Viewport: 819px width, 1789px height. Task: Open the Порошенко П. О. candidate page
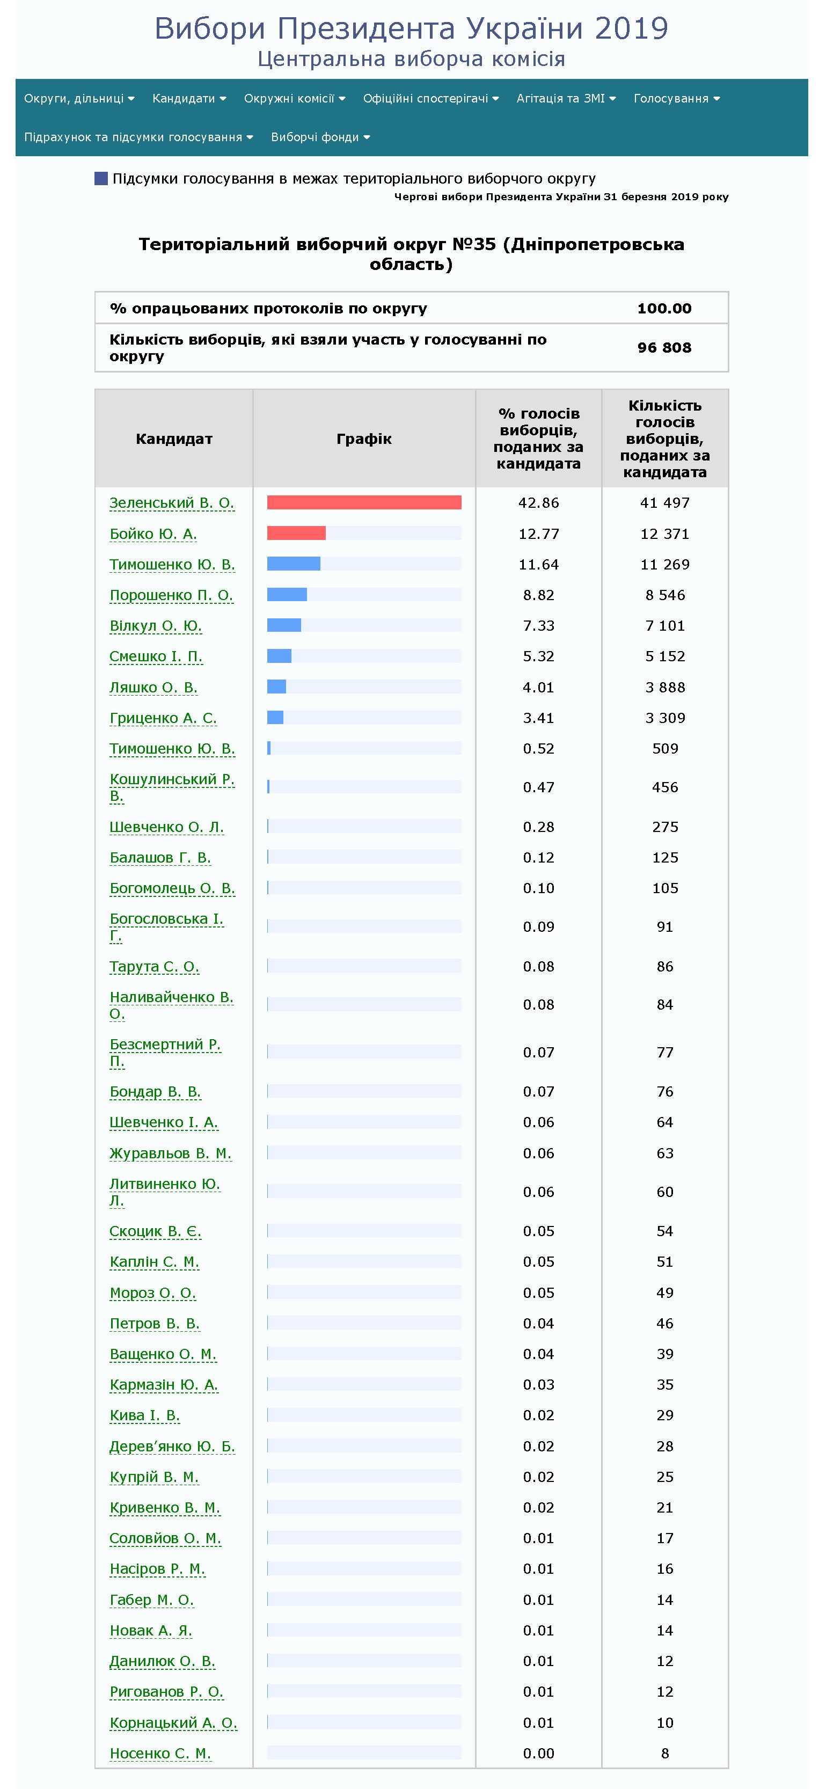click(x=171, y=595)
